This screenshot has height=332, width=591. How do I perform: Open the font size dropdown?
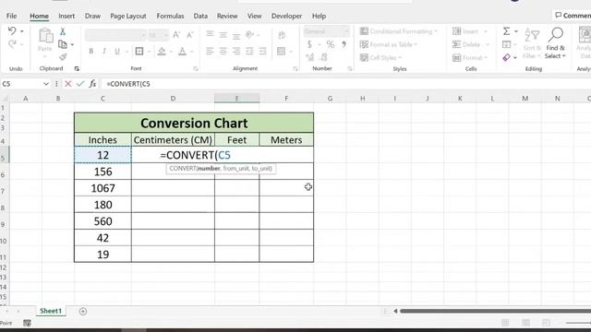[166, 35]
